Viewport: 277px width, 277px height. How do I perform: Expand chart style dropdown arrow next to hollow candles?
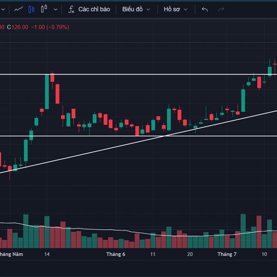coord(55,9)
